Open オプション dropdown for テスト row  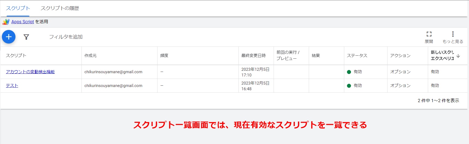point(400,86)
